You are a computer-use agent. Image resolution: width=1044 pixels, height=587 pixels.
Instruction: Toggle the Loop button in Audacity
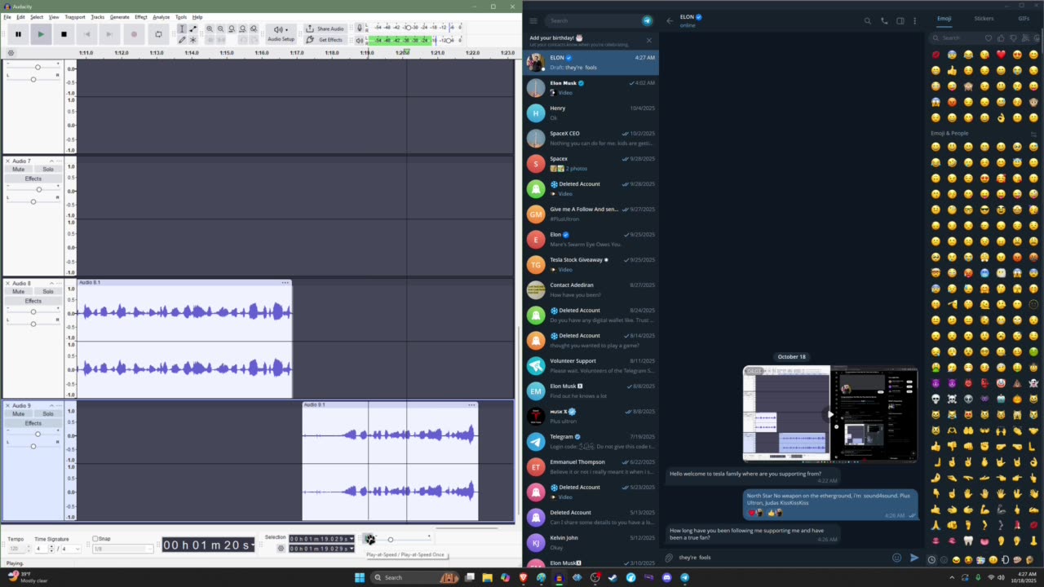(158, 34)
